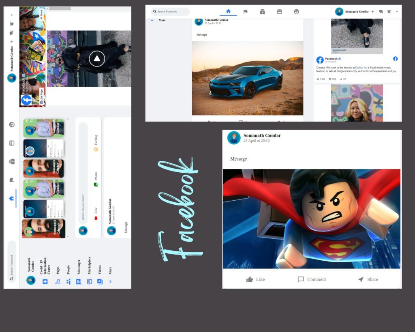Open notifications bell in top-right panel header
The height and width of the screenshot is (332, 415).
(x=389, y=12)
